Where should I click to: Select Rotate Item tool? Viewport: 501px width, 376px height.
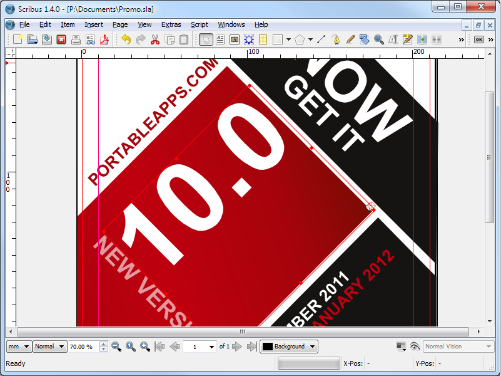[364, 39]
